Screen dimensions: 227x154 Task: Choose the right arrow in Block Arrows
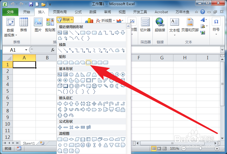coord(60,104)
